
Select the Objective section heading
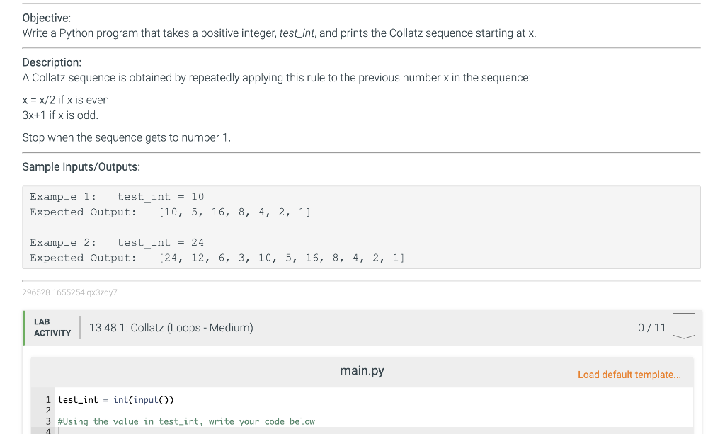42,18
